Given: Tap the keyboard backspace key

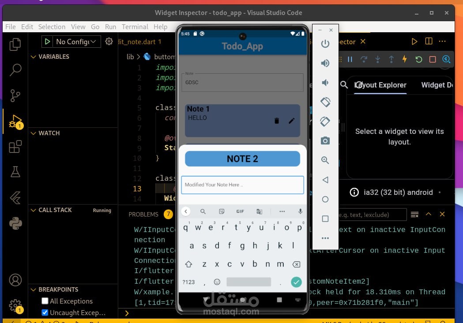Looking at the screenshot, I should point(296,264).
